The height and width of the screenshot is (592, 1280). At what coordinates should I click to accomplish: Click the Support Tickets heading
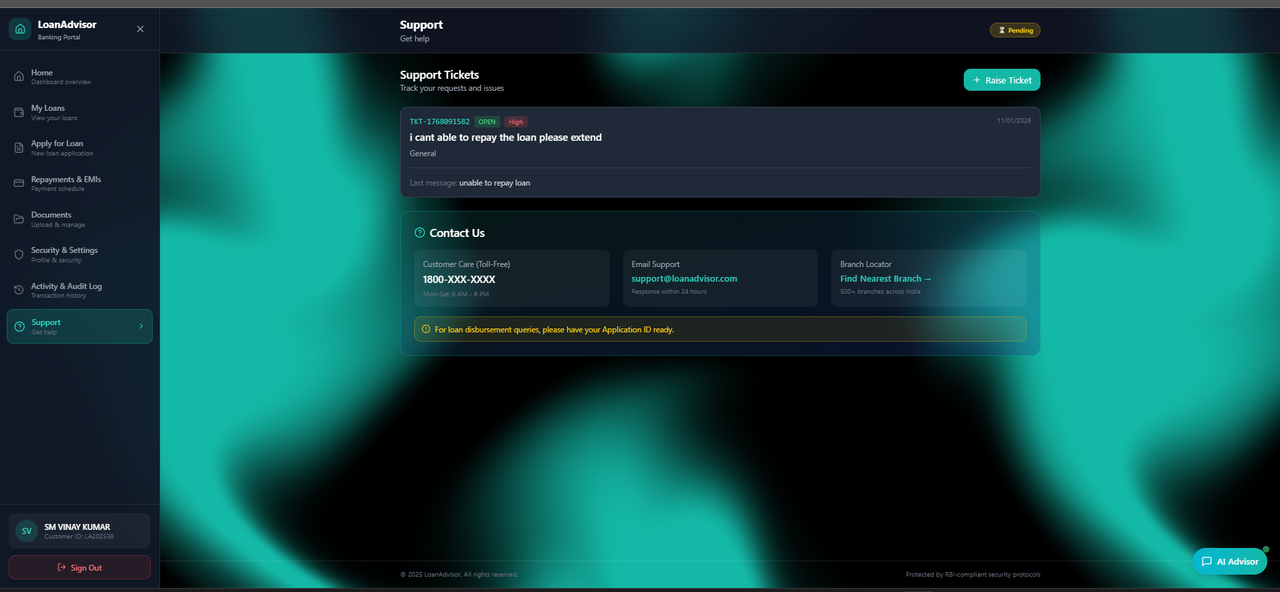440,75
